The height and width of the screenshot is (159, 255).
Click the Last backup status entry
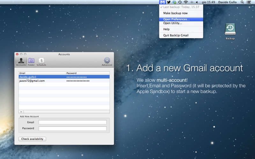tap(181, 7)
